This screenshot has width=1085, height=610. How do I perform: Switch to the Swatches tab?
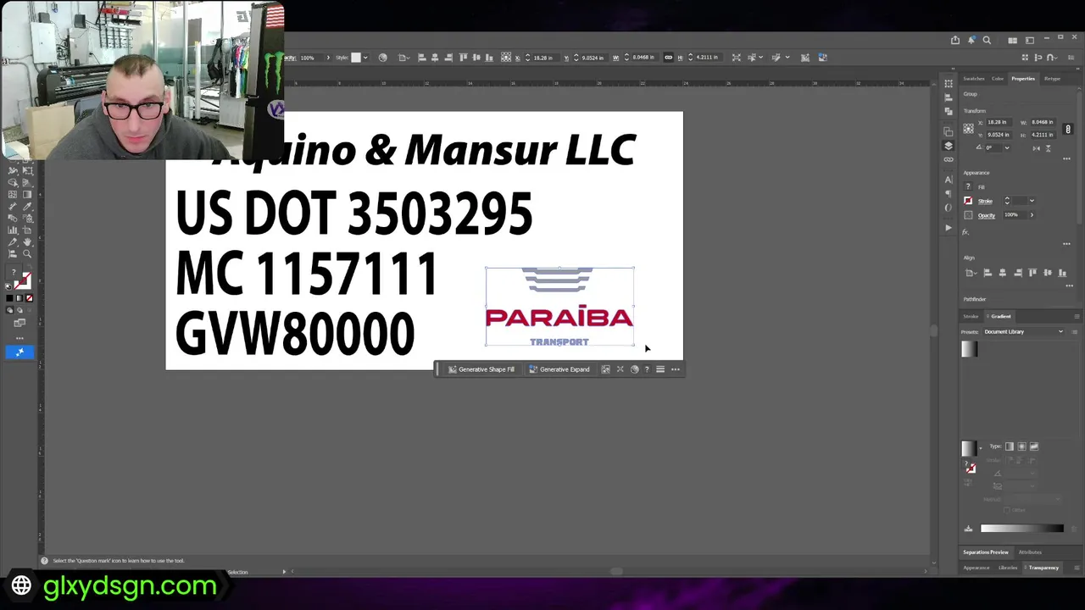(973, 79)
